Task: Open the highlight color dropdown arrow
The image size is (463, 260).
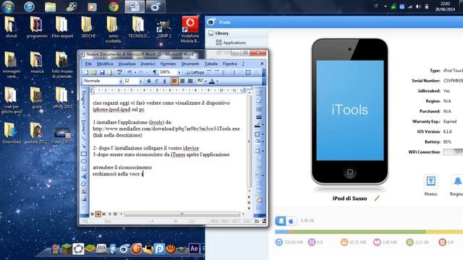Action: (x=205, y=81)
